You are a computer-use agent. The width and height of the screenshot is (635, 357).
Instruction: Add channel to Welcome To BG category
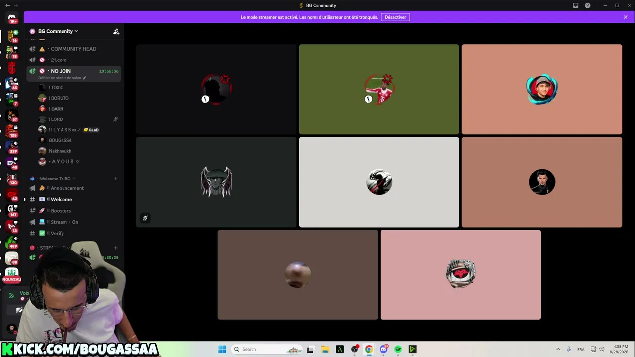tap(116, 178)
